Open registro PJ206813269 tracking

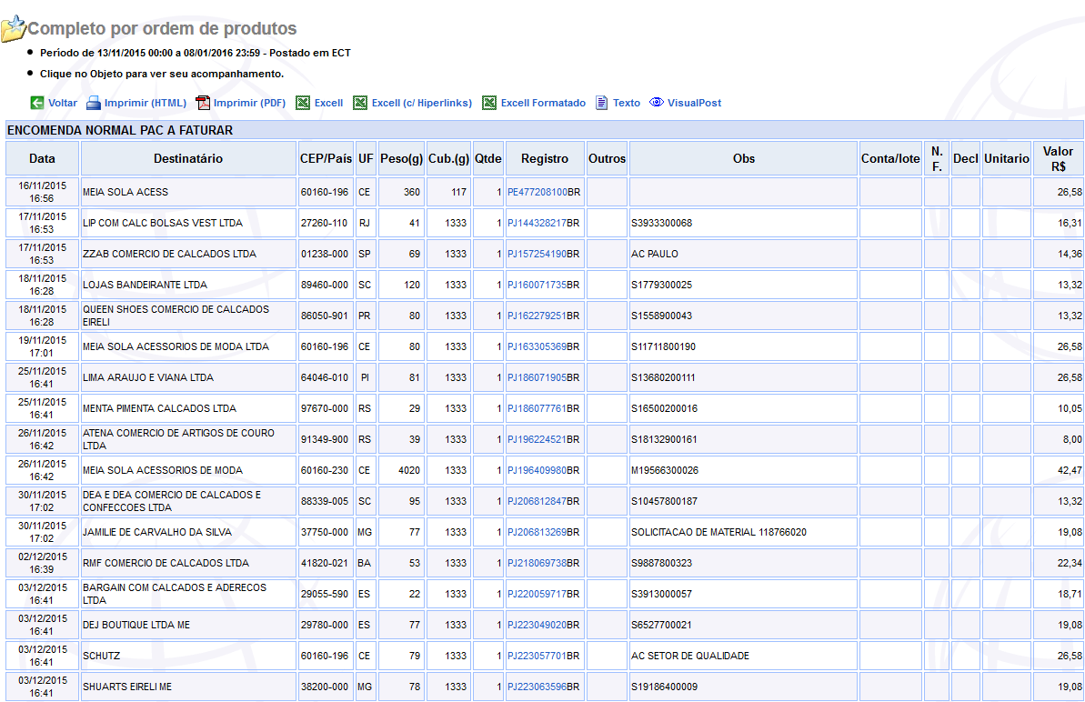point(537,532)
